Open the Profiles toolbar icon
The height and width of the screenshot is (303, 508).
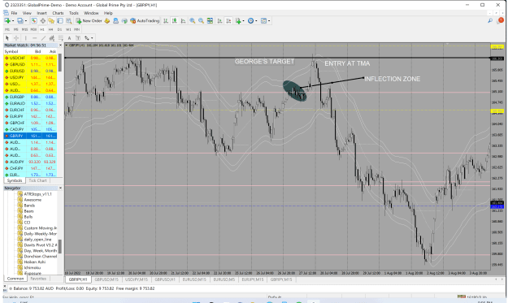pos(20,21)
